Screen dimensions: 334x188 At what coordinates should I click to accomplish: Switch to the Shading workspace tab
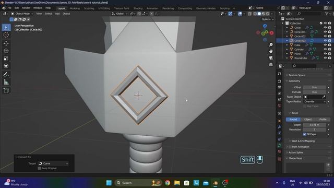pyautogui.click(x=138, y=8)
